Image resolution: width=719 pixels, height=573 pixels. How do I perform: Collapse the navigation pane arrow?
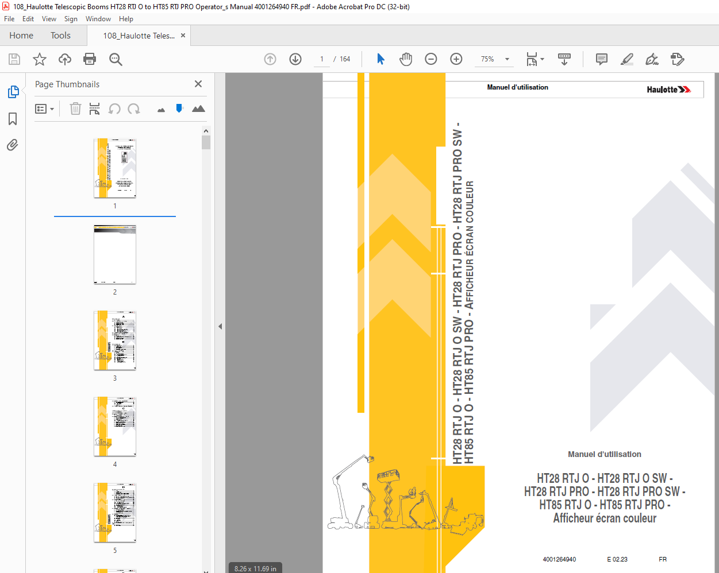coord(220,326)
